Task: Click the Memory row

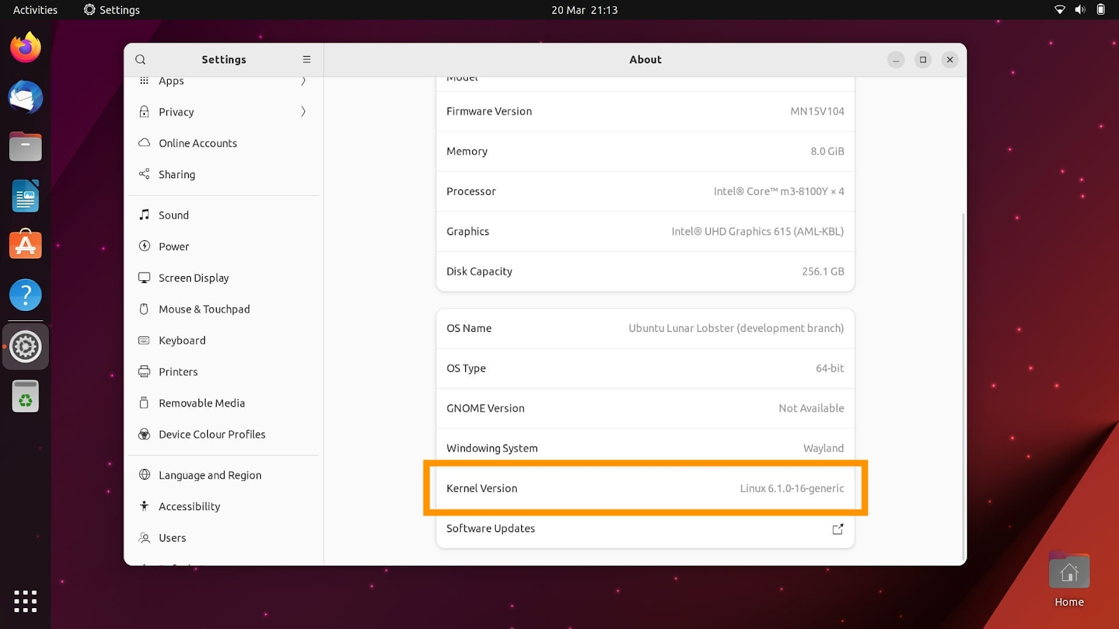Action: coord(645,151)
